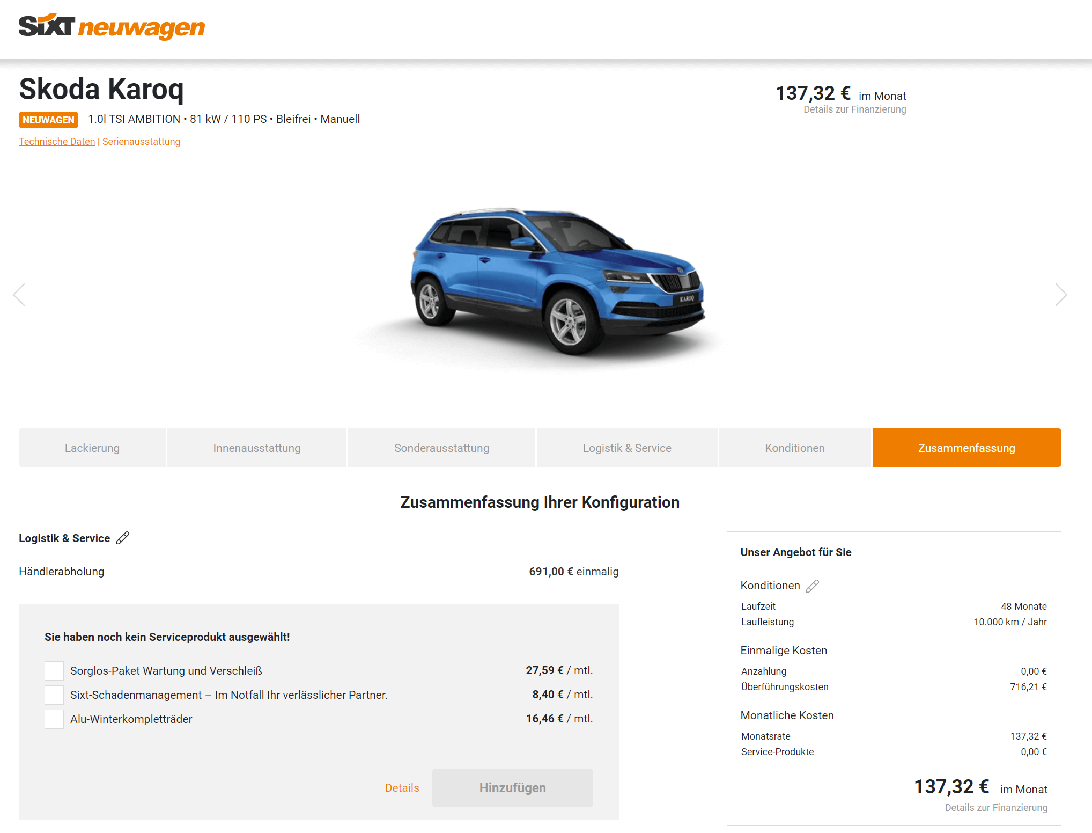Open service product Details link
Screen dimensions: 1092x833
(402, 788)
